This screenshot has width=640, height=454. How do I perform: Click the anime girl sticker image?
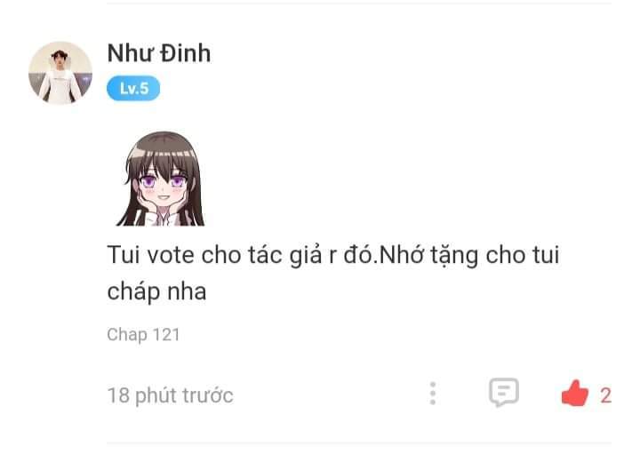(161, 179)
